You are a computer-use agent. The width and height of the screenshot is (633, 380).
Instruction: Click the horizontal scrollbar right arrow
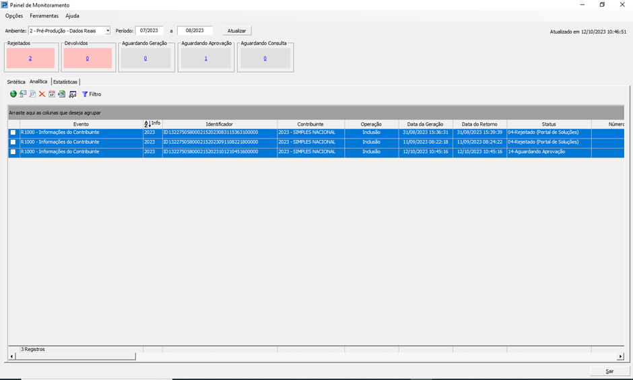click(x=620, y=356)
